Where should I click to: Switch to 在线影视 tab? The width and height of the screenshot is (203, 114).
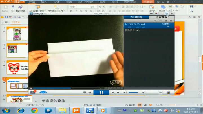pyautogui.click(x=136, y=17)
